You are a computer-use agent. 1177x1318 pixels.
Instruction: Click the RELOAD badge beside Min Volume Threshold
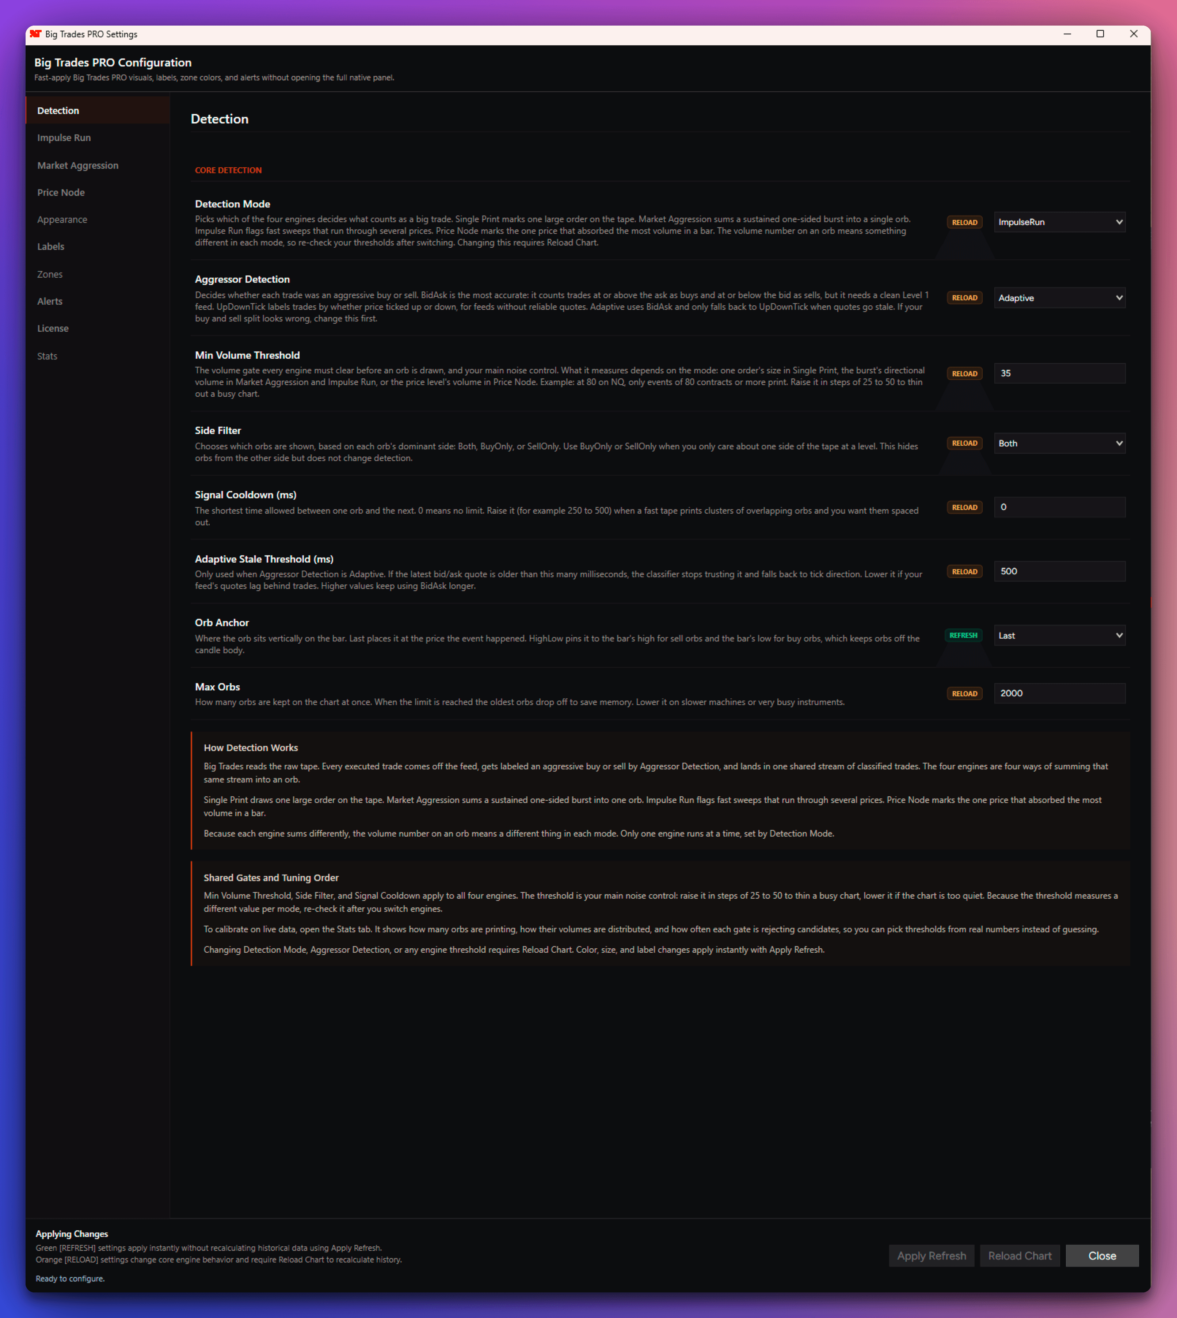(x=964, y=374)
